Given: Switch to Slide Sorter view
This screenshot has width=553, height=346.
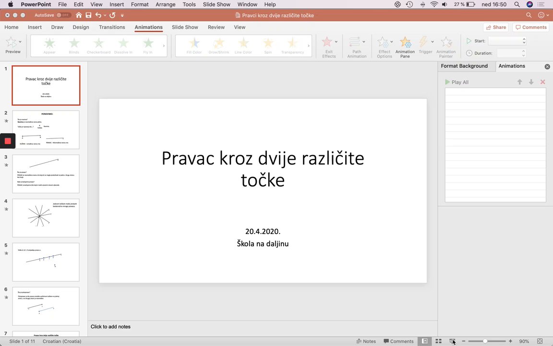Looking at the screenshot, I should [x=438, y=341].
